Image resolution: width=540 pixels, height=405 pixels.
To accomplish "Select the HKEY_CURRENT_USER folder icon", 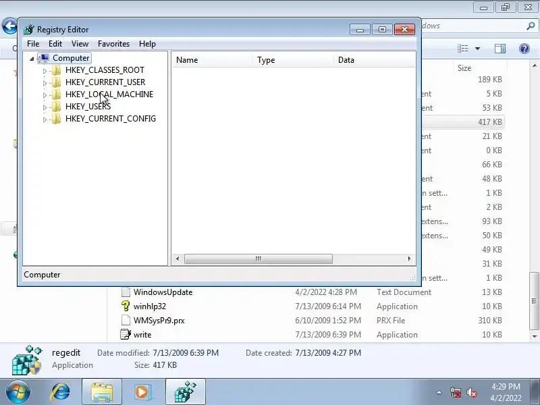I will (56, 82).
